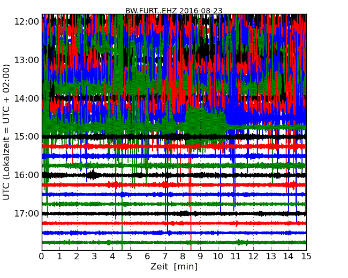Click the x-axis title Zeit [min]
Viewport: 348px width, 278px height.
(174, 266)
